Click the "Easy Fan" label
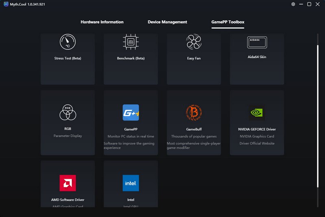The image size is (325, 217). pyautogui.click(x=194, y=58)
